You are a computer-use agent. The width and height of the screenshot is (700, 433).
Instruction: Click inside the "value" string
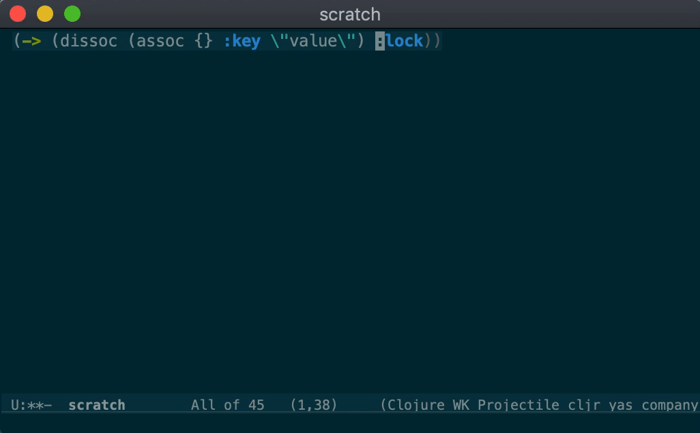point(313,41)
